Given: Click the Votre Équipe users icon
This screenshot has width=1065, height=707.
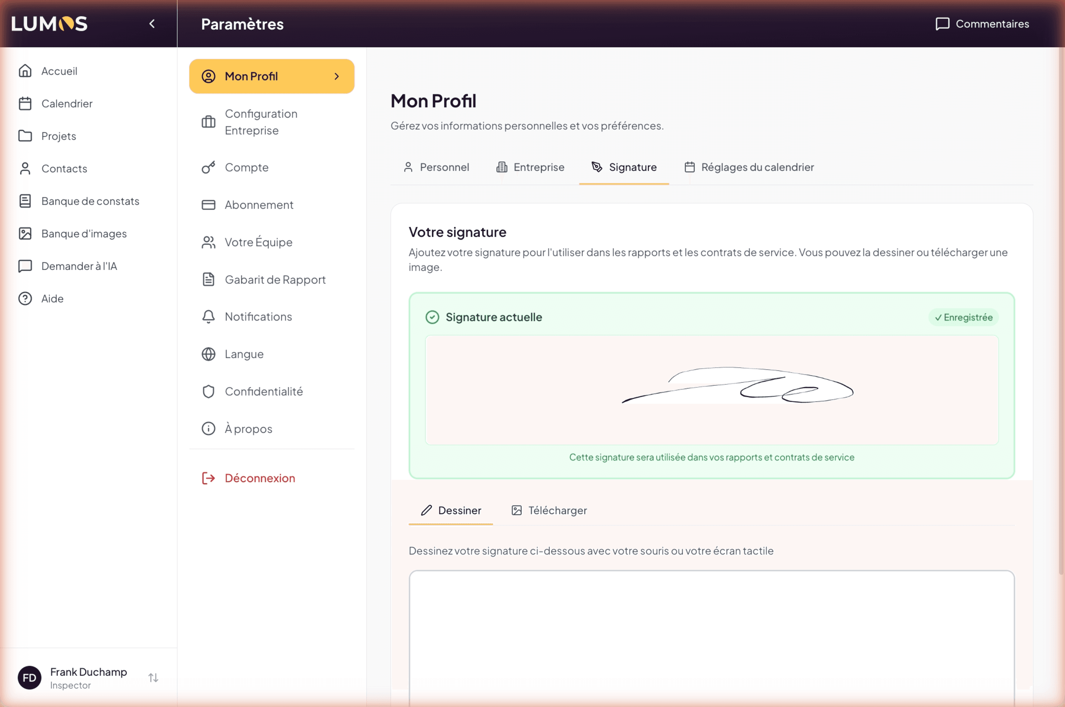Looking at the screenshot, I should 209,242.
